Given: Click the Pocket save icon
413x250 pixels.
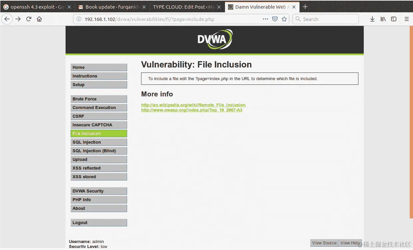Looking at the screenshot, I should (275, 19).
